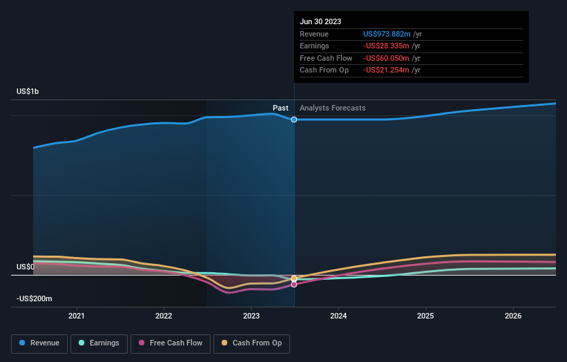The image size is (567, 362).
Task: Click the 2022 x-axis label
Action: point(164,316)
